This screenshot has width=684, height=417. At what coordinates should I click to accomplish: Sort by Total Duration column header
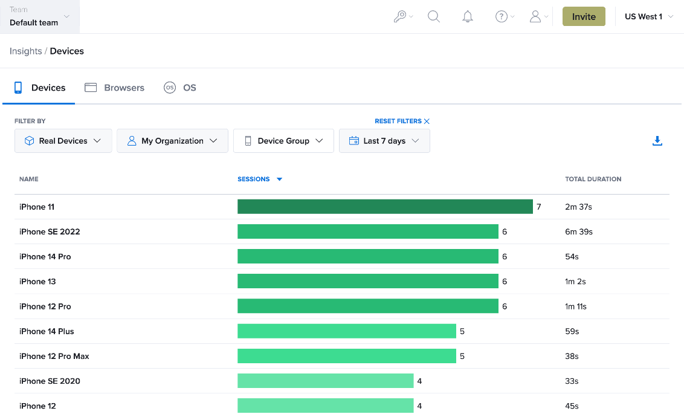593,179
